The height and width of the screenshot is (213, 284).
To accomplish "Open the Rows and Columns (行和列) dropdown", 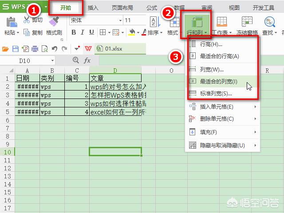I will (x=197, y=25).
